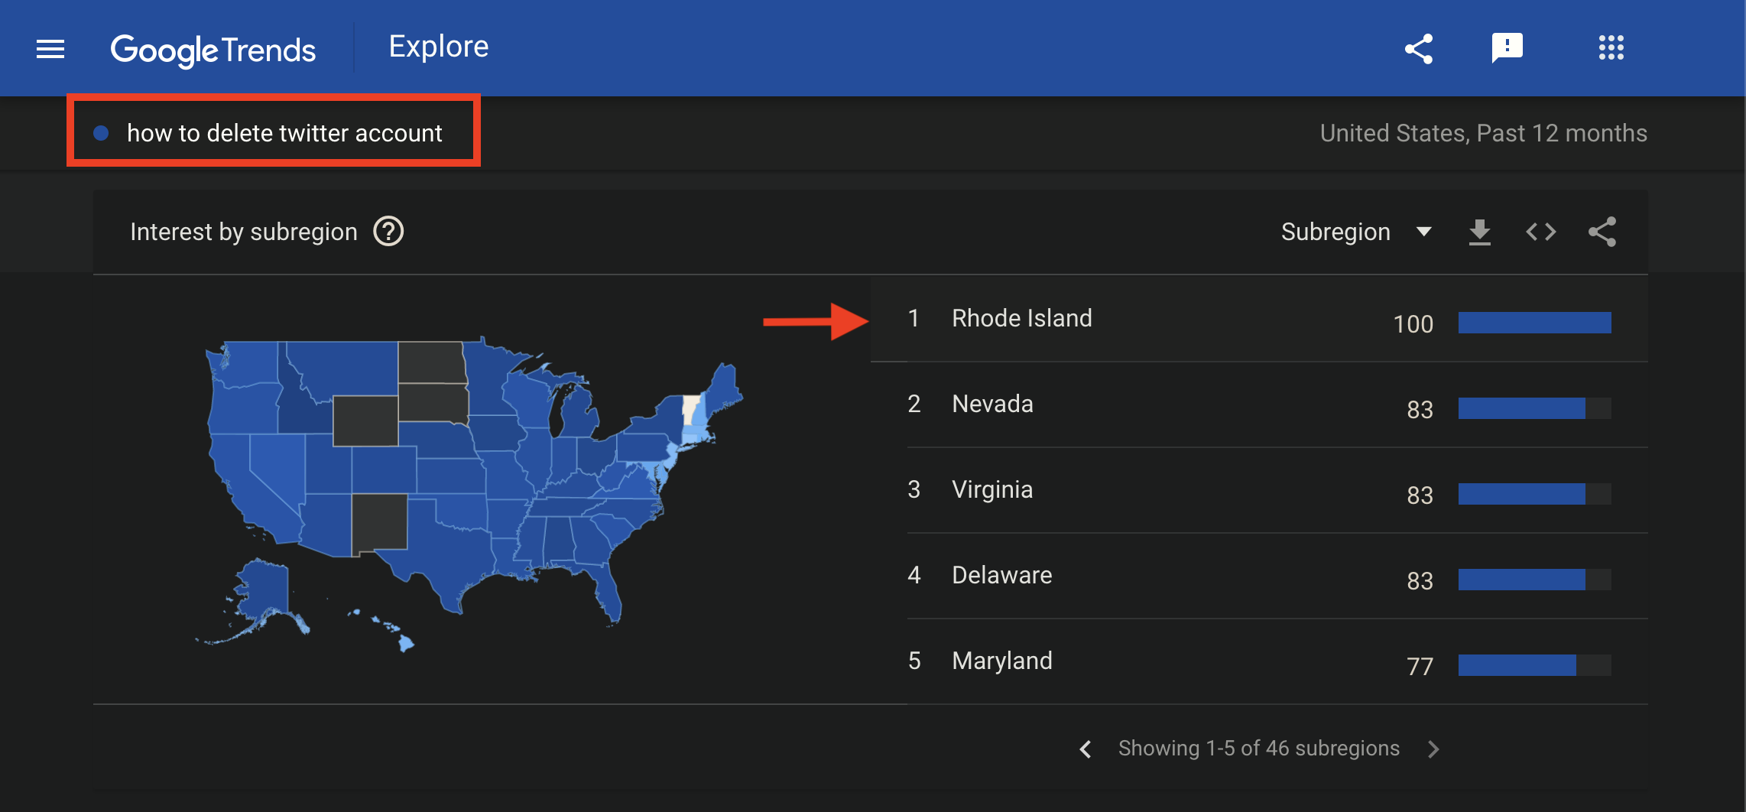Screen dimensions: 1746x812
Task: Open the send feedback icon
Action: tap(1507, 48)
